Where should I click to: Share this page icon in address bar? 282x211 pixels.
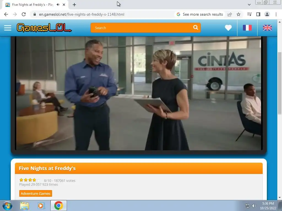click(230, 14)
